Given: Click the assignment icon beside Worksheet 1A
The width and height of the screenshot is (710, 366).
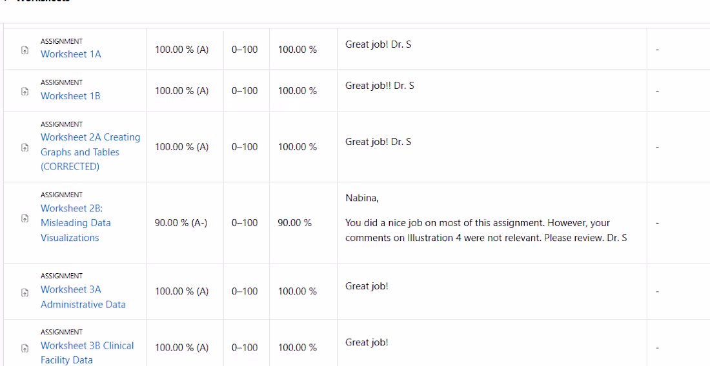Looking at the screenshot, I should point(25,51).
